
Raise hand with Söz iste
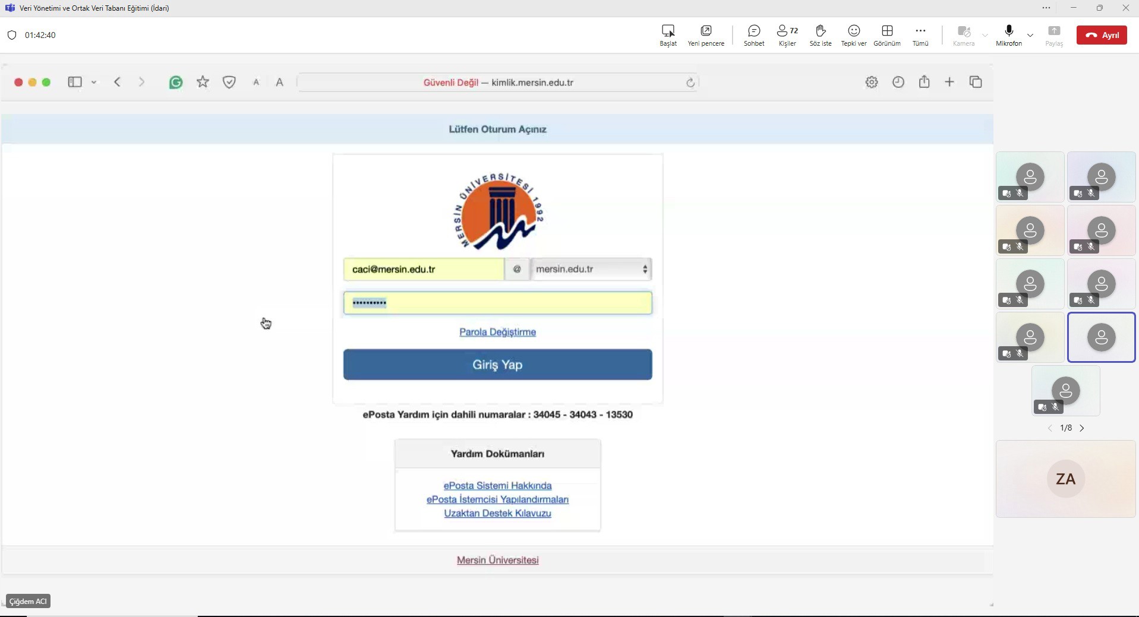(821, 35)
